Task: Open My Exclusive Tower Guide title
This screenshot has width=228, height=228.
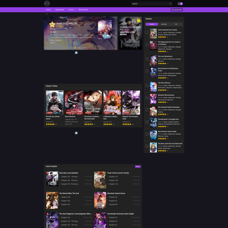Action: (167, 131)
